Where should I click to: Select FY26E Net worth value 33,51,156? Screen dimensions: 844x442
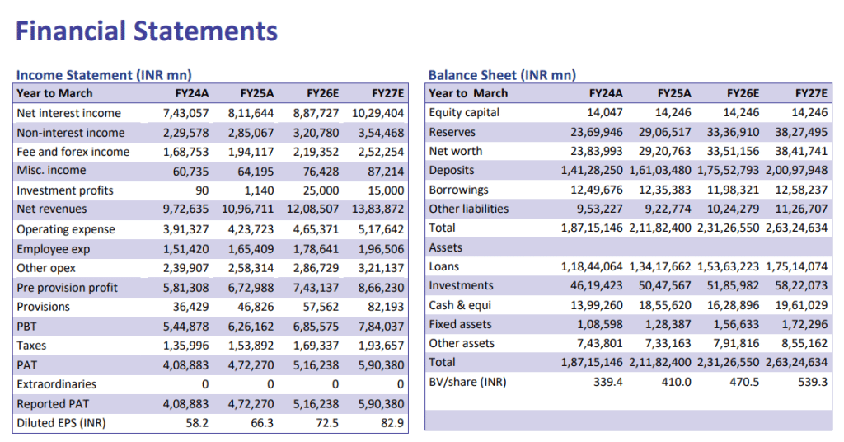point(734,152)
